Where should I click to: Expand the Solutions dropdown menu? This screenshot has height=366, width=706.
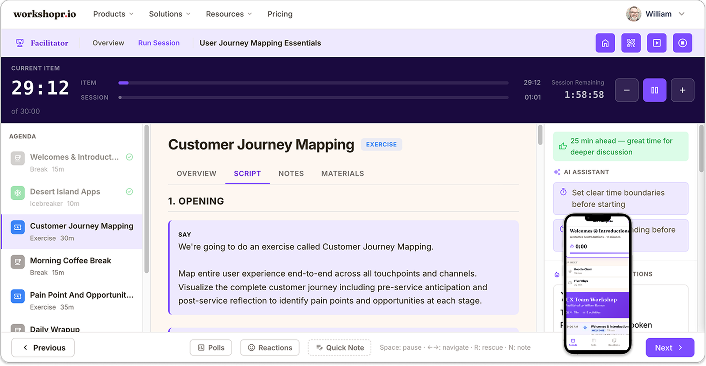170,14
